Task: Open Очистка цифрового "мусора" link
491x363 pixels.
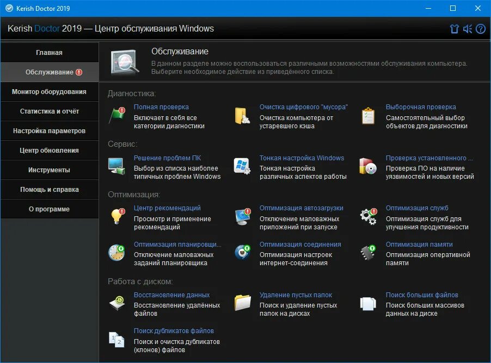Action: tap(303, 107)
